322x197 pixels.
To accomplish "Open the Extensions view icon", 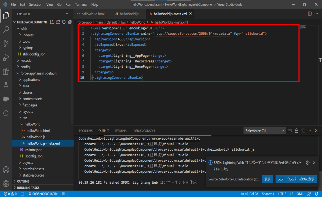I will pos(6,71).
